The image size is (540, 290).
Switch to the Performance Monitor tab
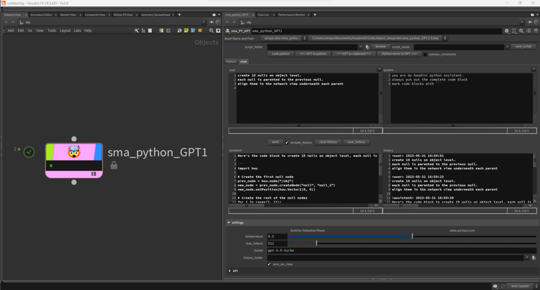(291, 15)
